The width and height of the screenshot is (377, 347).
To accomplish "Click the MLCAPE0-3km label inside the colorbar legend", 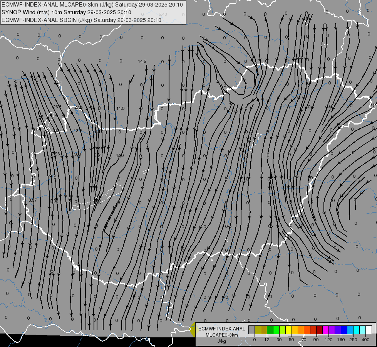I will (222, 335).
